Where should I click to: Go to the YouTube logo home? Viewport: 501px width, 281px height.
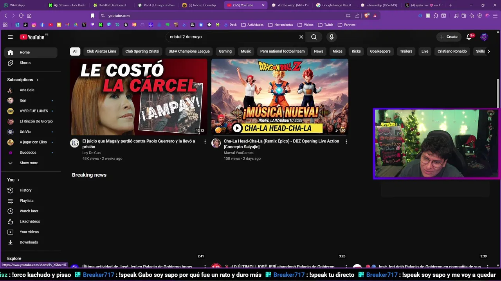tap(32, 37)
